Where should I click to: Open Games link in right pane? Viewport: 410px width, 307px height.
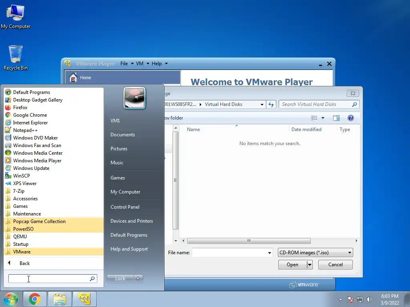pyautogui.click(x=118, y=178)
